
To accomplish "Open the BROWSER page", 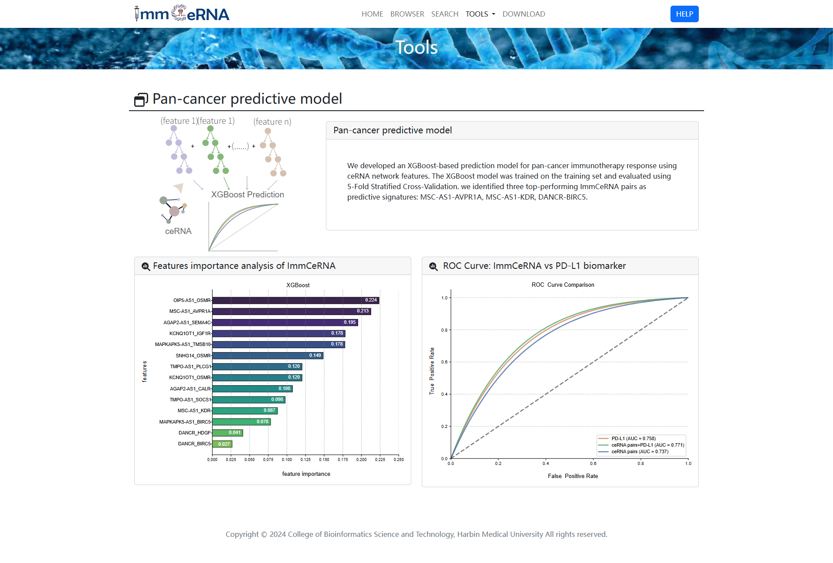I will click(x=407, y=14).
